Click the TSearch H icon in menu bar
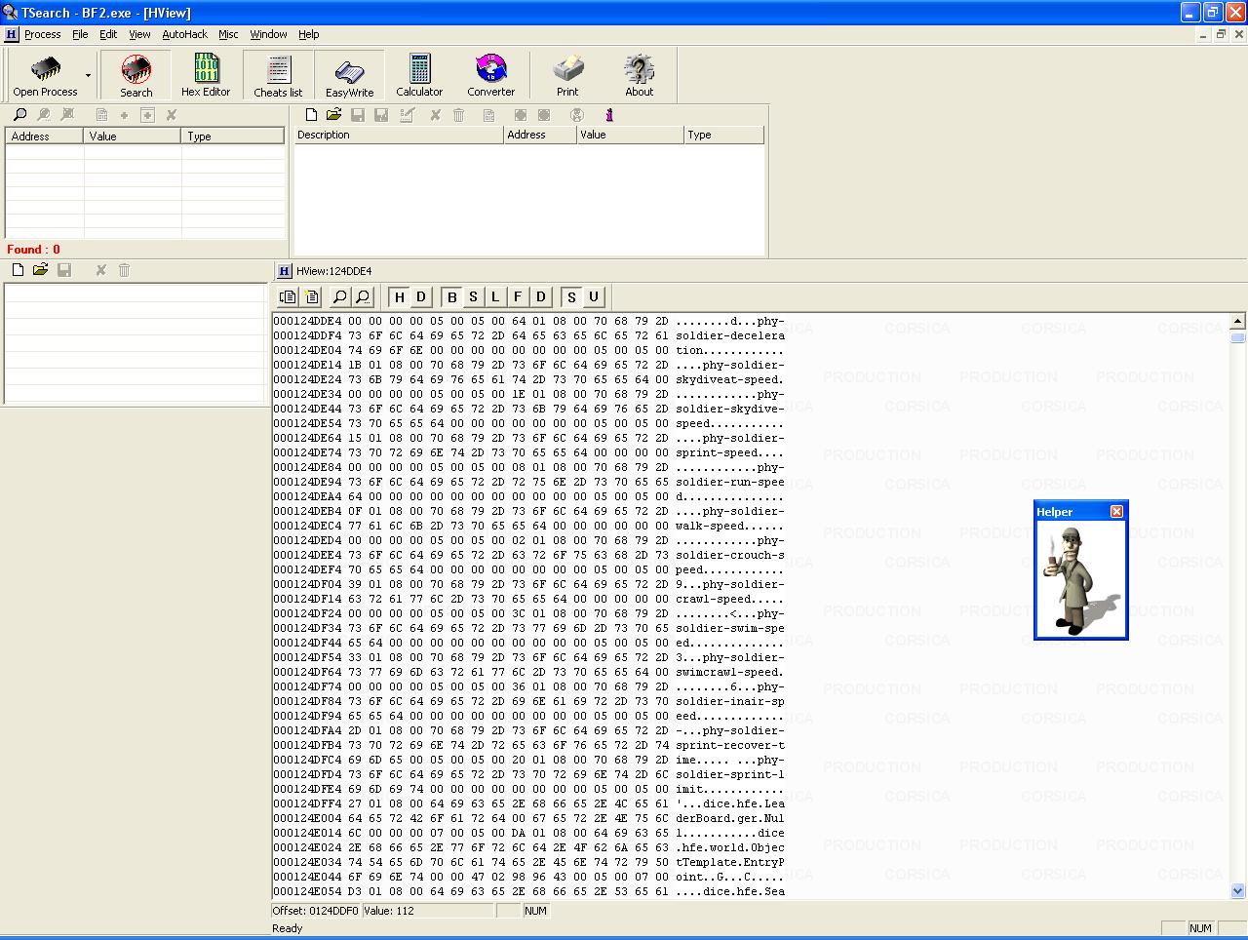 tap(11, 34)
